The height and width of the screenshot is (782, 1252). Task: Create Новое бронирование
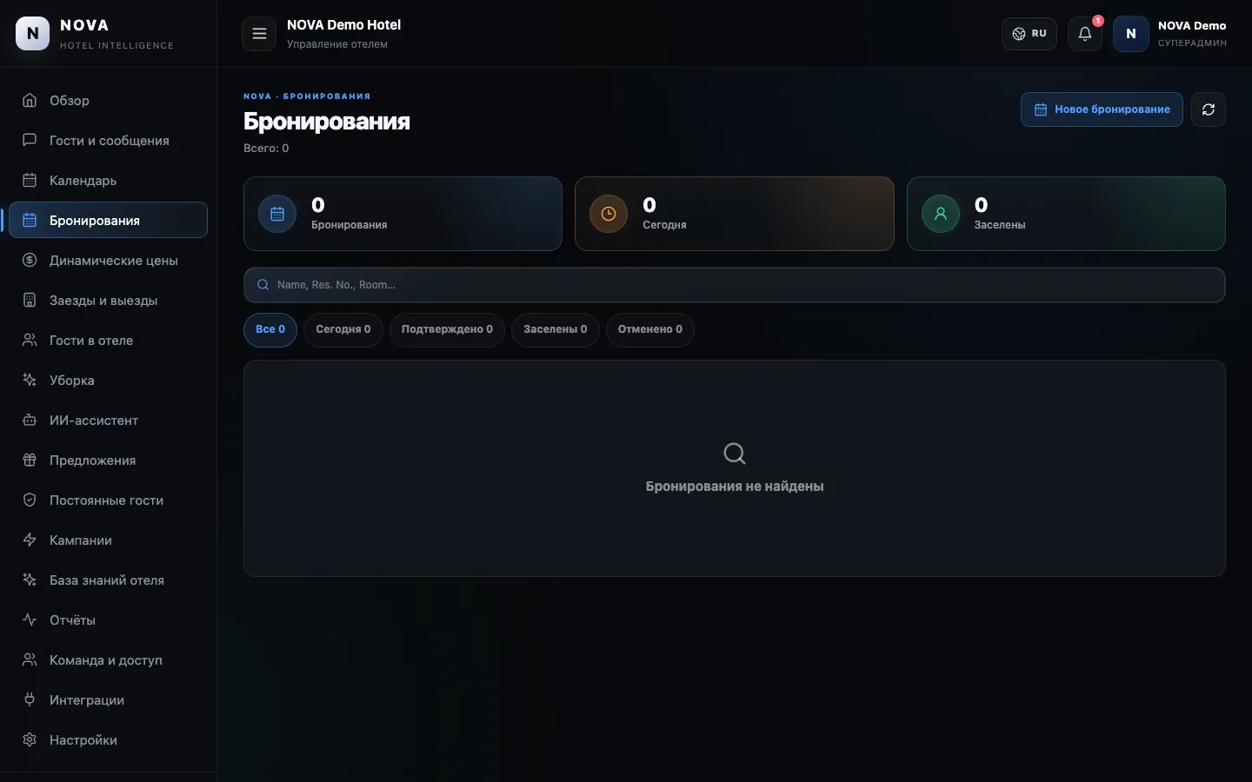point(1102,109)
